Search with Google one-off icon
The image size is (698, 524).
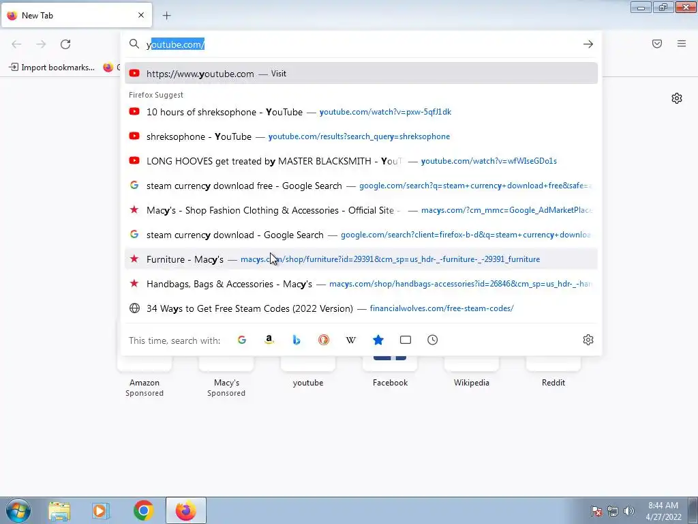[242, 340]
